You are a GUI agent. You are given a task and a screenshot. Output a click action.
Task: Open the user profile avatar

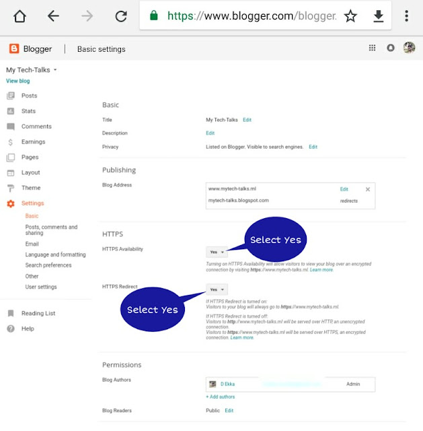[x=409, y=48]
